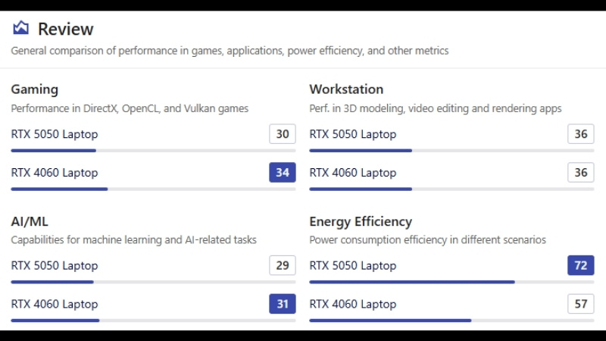Click the Gaming RTX 4060 progress bar
606x341 pixels.
pos(154,189)
